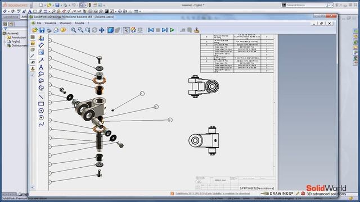This screenshot has width=360, height=202.
Task: Select the Circle drawing tool
Action: [x=41, y=111]
